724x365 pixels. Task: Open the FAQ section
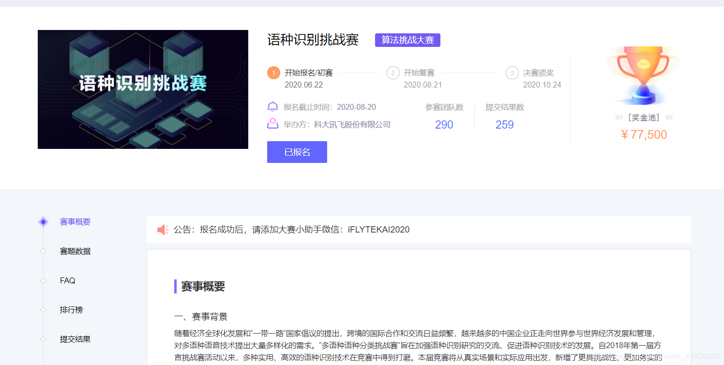click(67, 280)
